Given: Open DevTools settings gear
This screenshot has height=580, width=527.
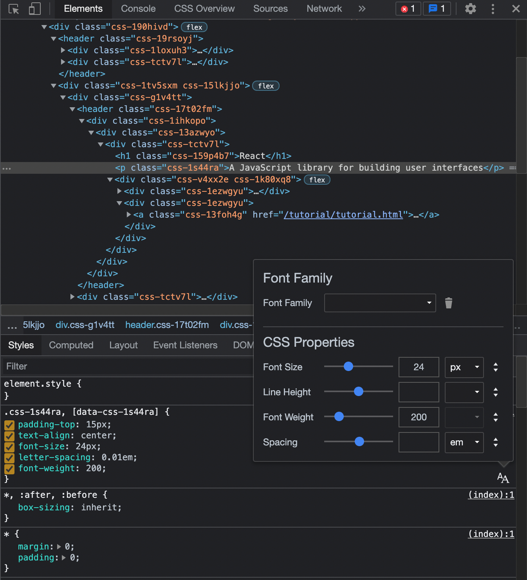Looking at the screenshot, I should (470, 9).
